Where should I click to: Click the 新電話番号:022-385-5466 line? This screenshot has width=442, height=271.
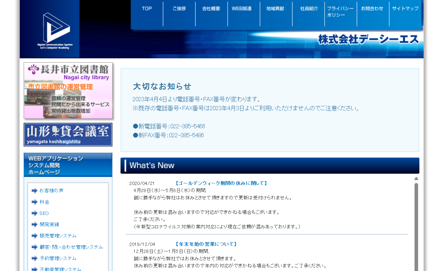[x=169, y=126]
